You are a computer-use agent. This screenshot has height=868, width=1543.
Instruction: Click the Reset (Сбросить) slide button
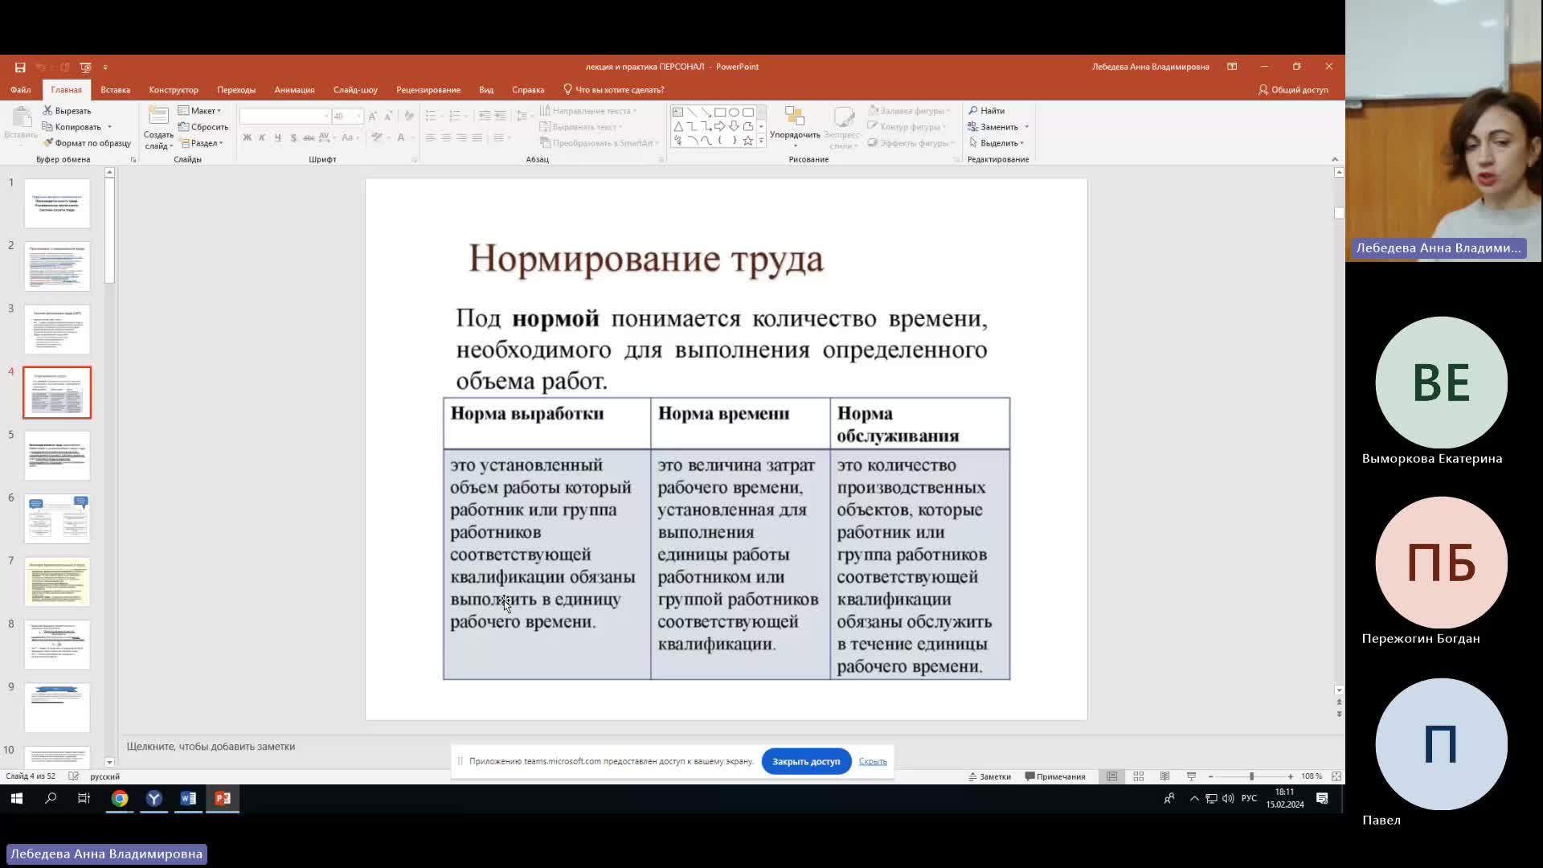point(203,127)
